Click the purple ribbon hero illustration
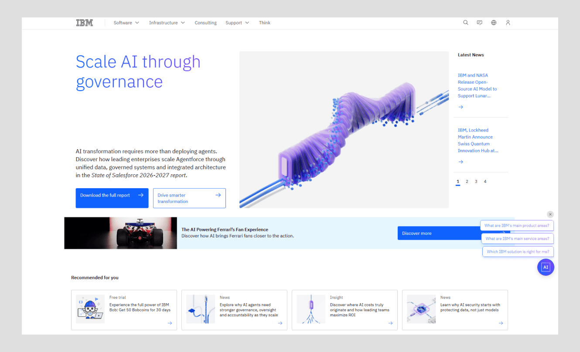This screenshot has height=352, width=580. [x=344, y=129]
